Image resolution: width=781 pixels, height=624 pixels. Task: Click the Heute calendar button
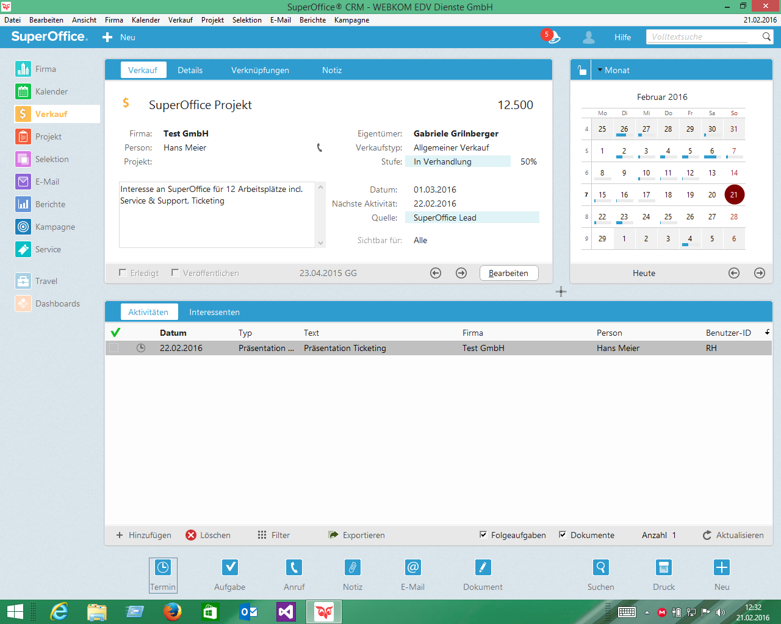point(644,273)
